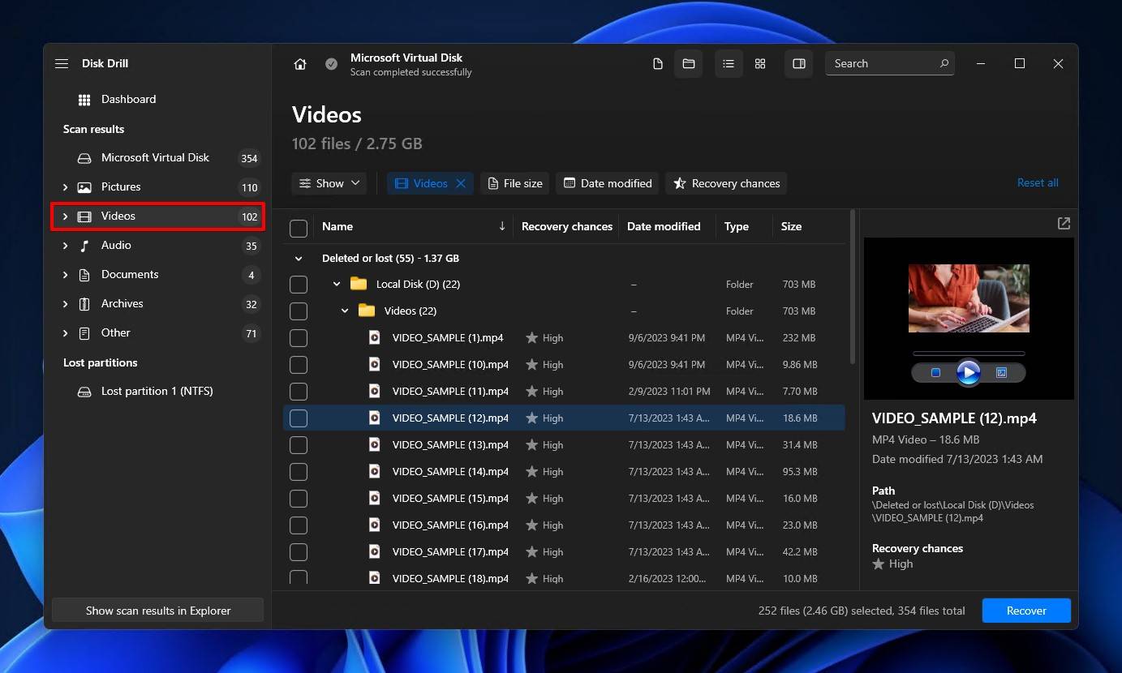Expand the Documents category chevron

pyautogui.click(x=65, y=275)
